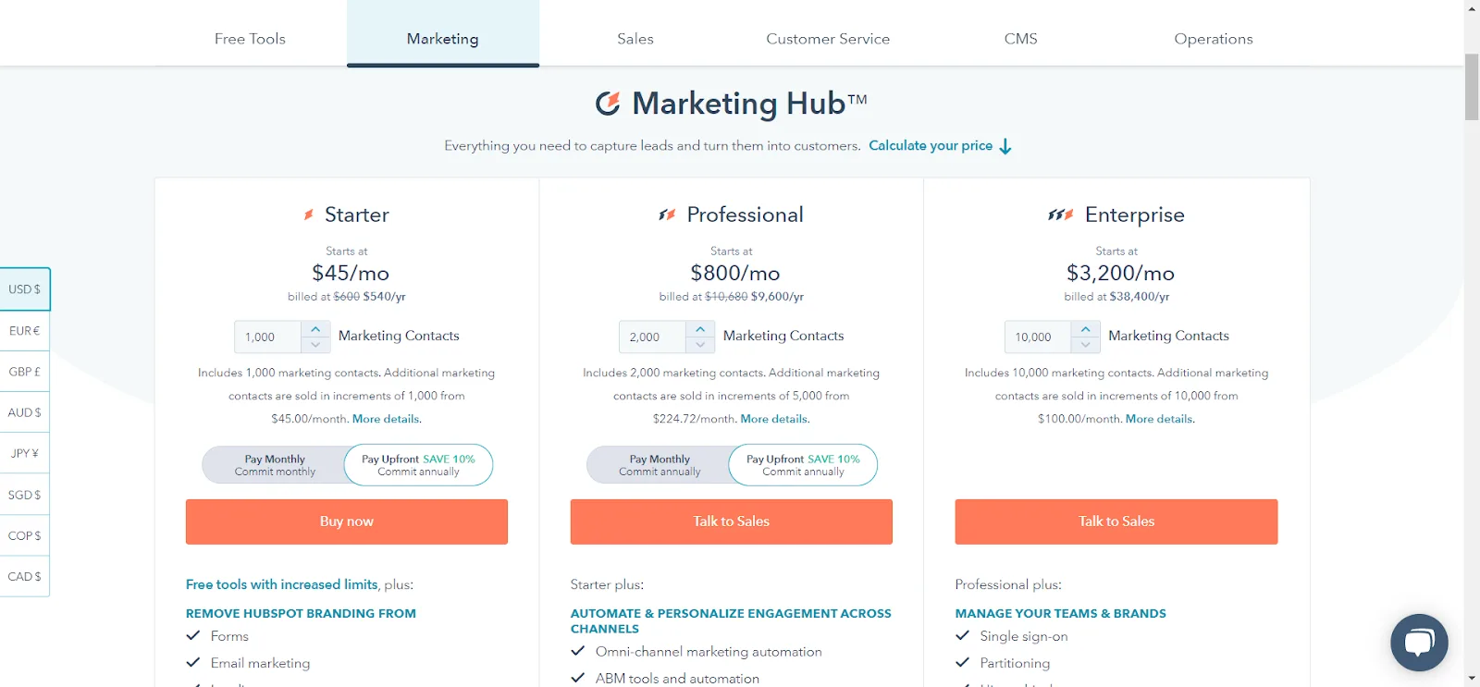Switch currency to SGD $
The height and width of the screenshot is (687, 1480).
point(25,495)
